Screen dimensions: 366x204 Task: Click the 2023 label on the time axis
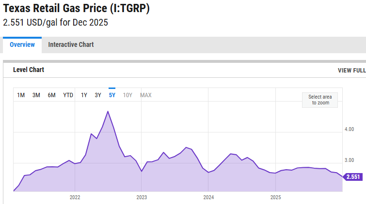(142, 197)
